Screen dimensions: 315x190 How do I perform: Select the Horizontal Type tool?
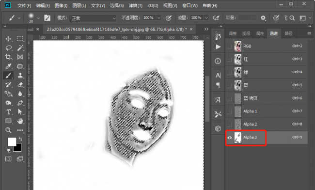[x=8, y=112]
